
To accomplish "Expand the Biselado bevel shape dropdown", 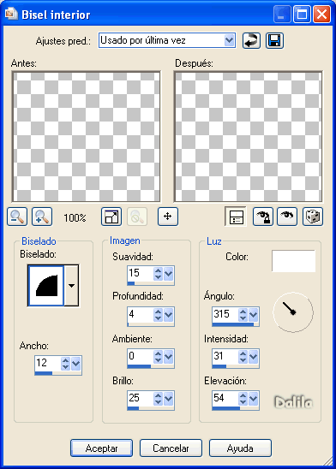I will [72, 285].
